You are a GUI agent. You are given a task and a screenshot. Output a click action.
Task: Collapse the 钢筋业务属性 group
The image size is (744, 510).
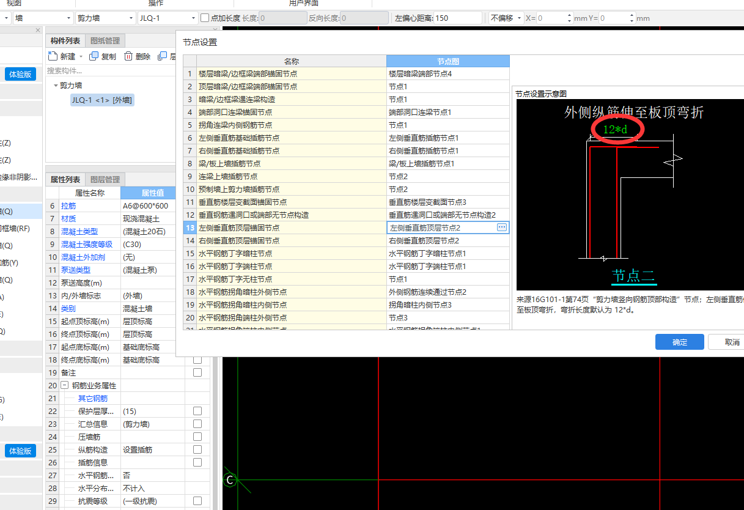pos(64,385)
